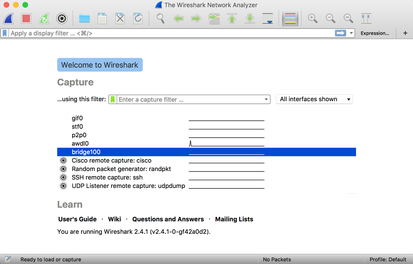Restart current capture green fin icon
This screenshot has width=413, height=264.
tap(44, 19)
